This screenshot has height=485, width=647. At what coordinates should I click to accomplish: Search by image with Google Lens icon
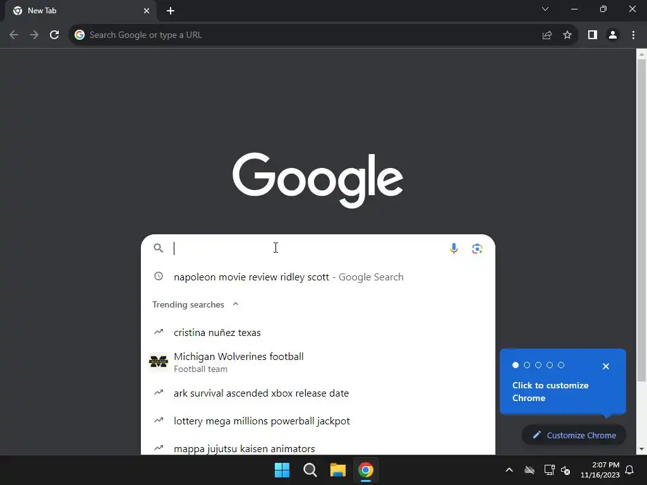(477, 248)
